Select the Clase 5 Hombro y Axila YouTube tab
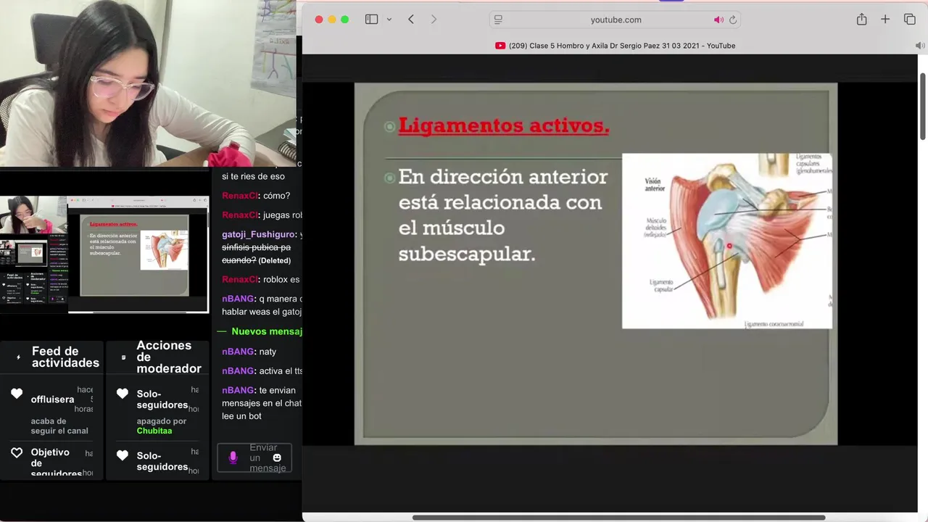Image resolution: width=928 pixels, height=522 pixels. coord(615,46)
